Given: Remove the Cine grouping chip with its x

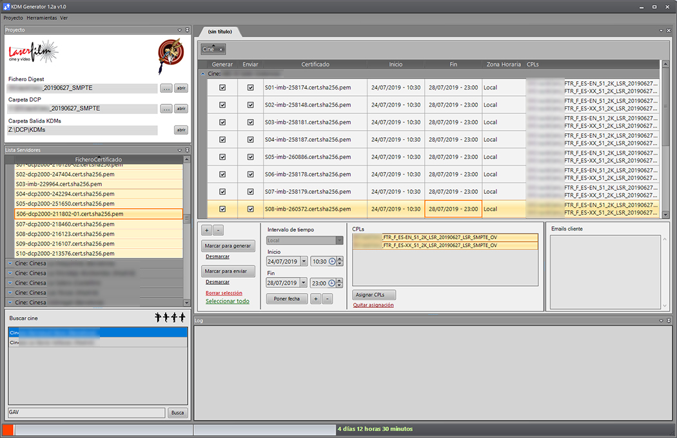Looking at the screenshot, I should pos(221,50).
